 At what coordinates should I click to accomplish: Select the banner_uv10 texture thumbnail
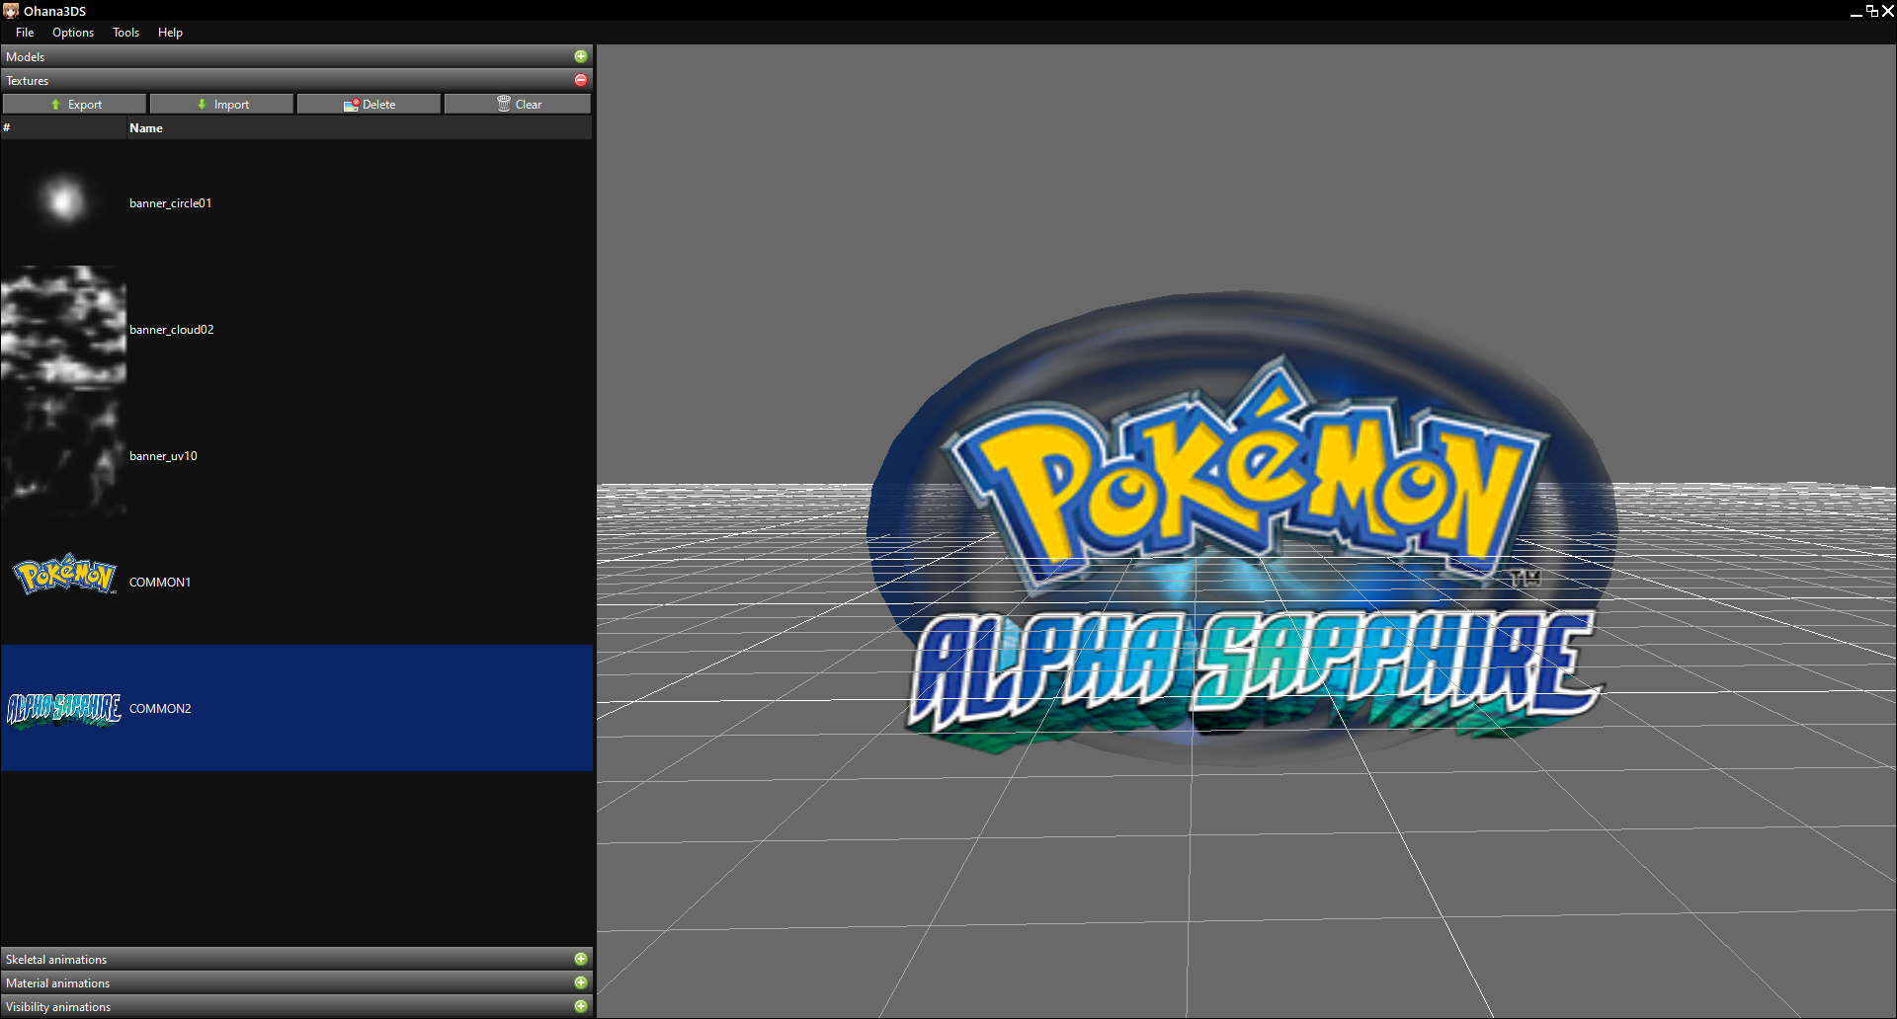64,455
